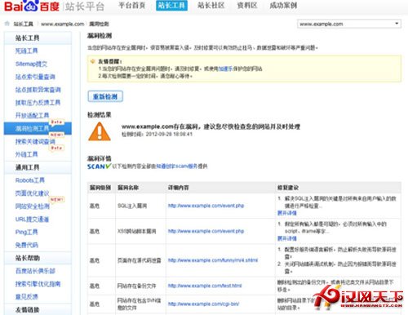The height and width of the screenshot is (315, 408).
Task: Click the tip lightbulb icon in yellow notice
Action: (x=92, y=61)
